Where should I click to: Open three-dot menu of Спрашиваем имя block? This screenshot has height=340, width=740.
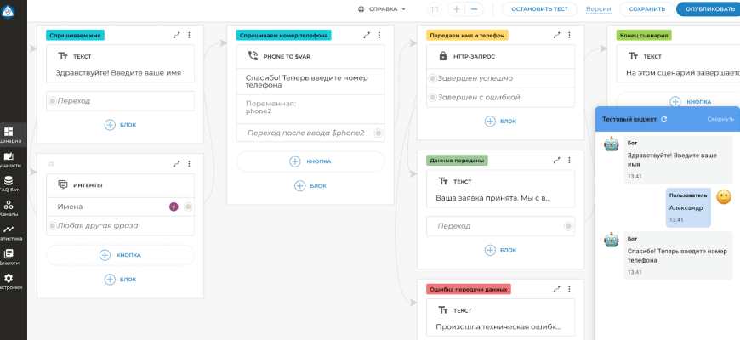[189, 35]
